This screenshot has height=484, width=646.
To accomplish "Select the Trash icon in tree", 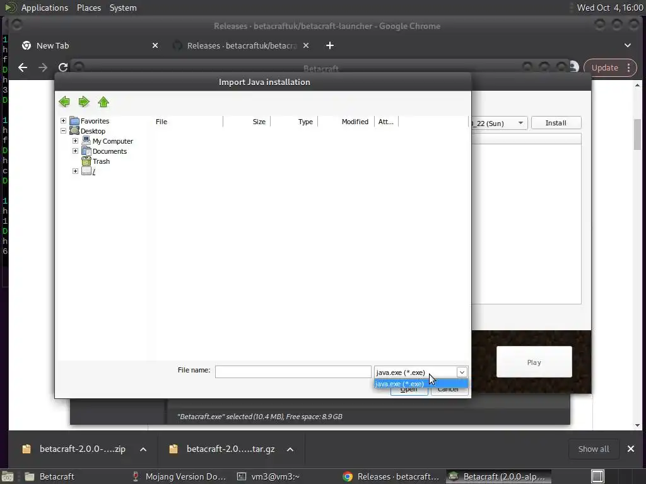I will point(86,161).
